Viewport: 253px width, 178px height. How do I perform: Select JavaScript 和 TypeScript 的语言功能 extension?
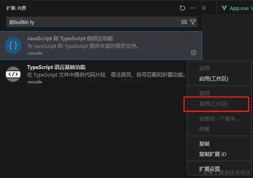[x=101, y=45]
